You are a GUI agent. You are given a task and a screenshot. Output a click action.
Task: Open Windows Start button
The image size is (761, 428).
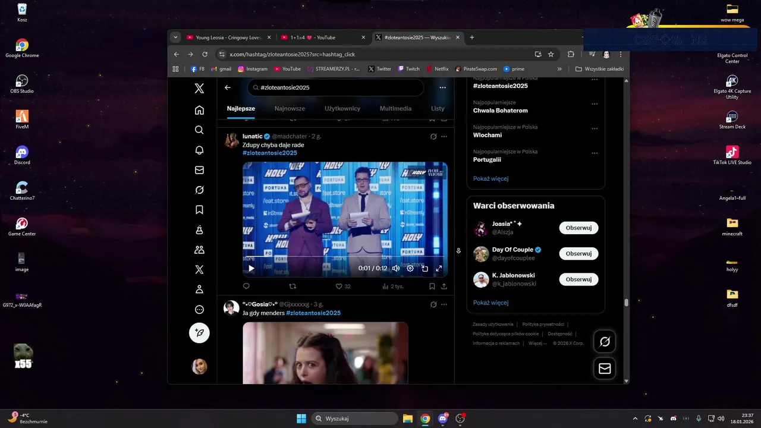tap(301, 418)
